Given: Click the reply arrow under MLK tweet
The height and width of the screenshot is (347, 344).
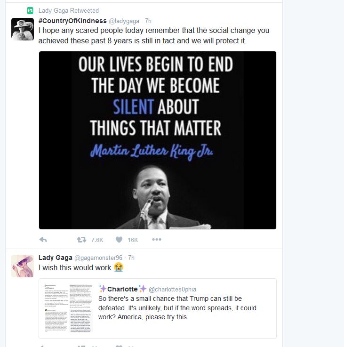Looking at the screenshot, I should click(x=43, y=240).
